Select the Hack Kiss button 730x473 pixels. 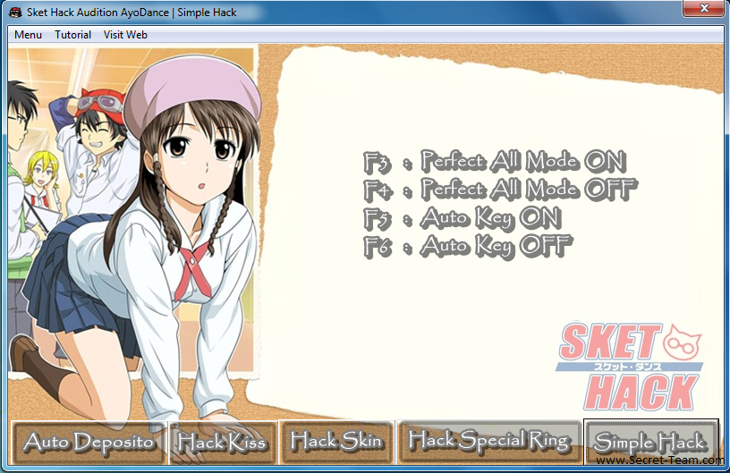(223, 443)
